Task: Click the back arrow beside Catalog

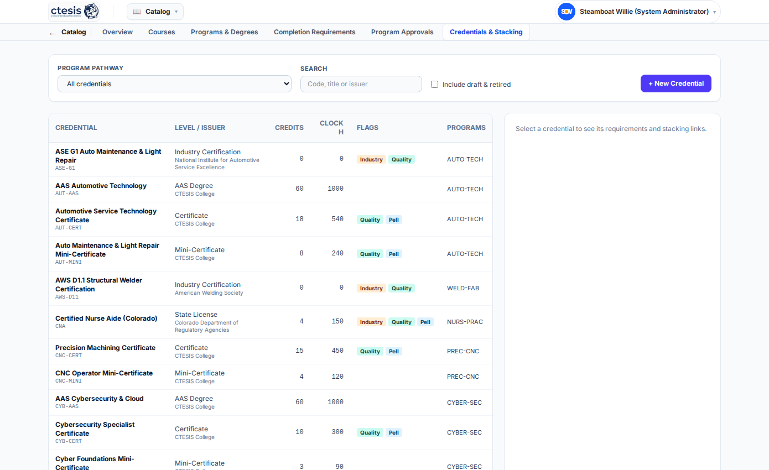Action: point(53,33)
